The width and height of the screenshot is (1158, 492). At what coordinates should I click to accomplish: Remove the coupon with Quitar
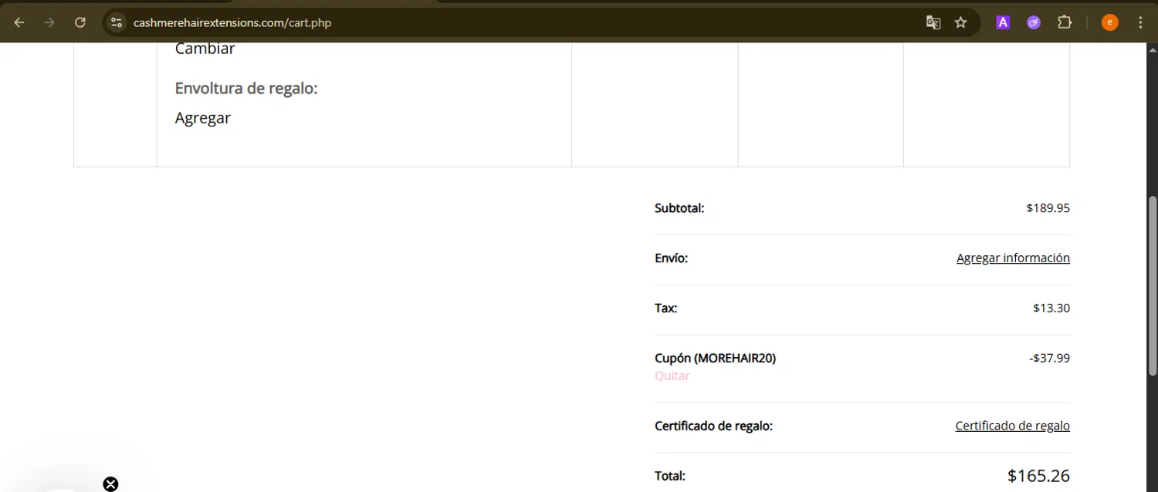coord(672,376)
